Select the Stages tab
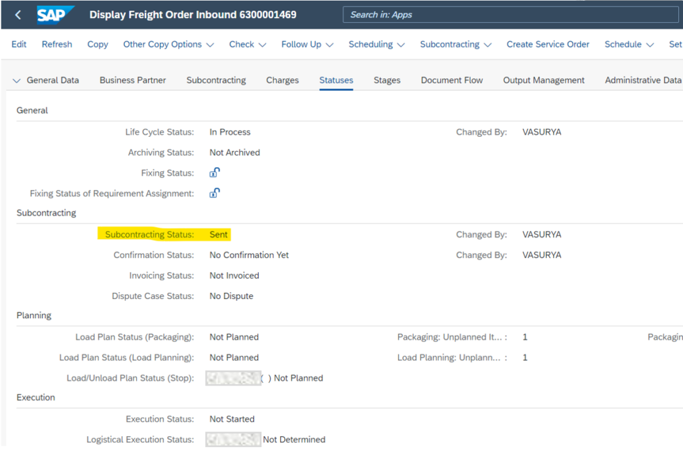Screen dimensions: 683x459 [x=387, y=80]
